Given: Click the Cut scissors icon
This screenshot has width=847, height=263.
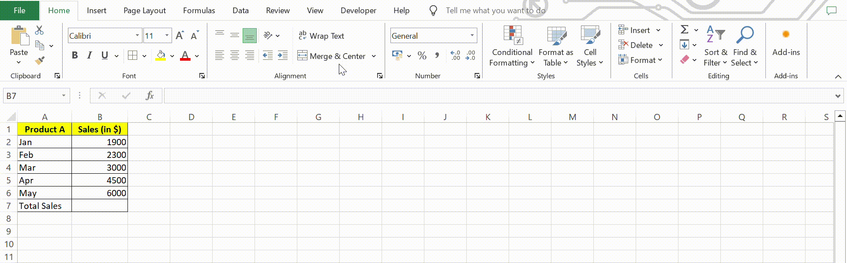Looking at the screenshot, I should [39, 30].
